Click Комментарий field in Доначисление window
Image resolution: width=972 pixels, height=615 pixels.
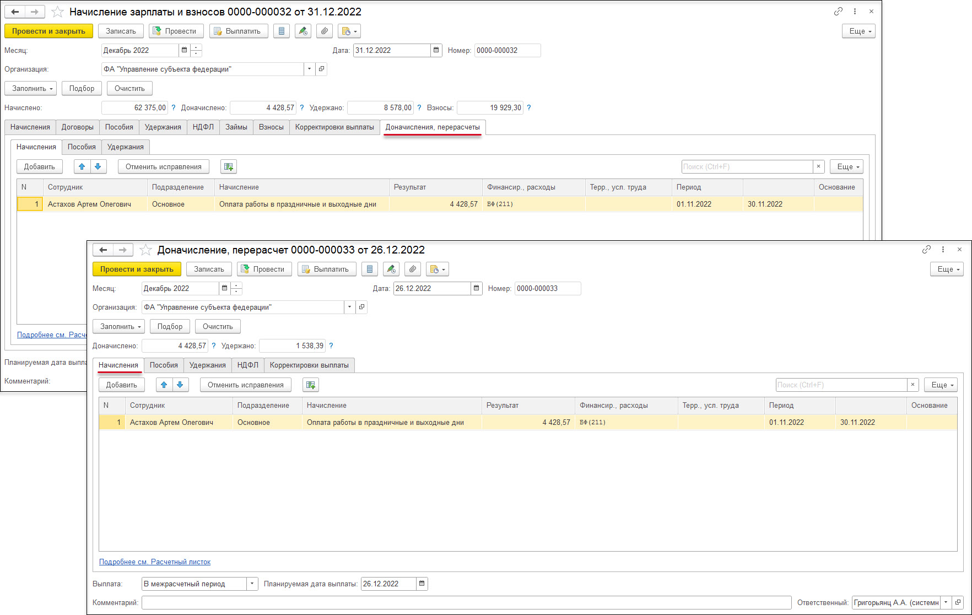[x=466, y=602]
